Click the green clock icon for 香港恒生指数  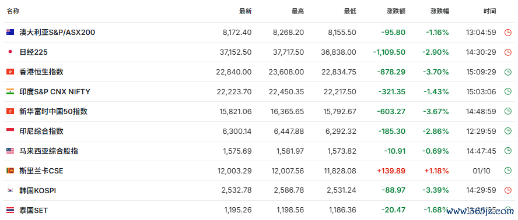tap(508, 72)
